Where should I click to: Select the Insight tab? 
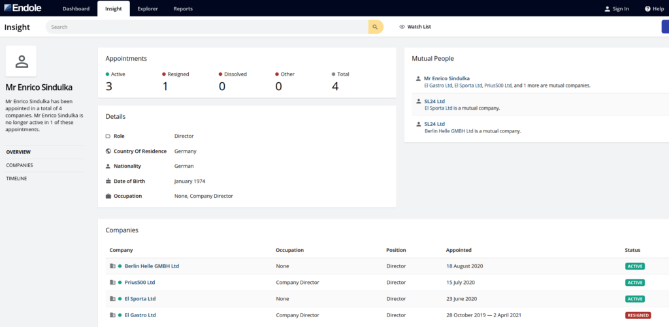[x=114, y=8]
